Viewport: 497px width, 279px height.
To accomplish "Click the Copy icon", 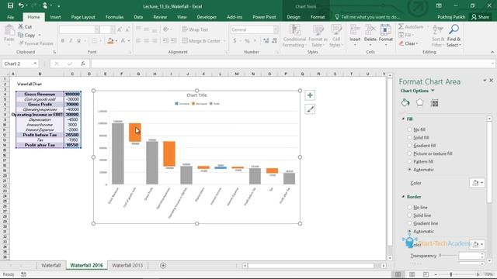I will (x=21, y=35).
